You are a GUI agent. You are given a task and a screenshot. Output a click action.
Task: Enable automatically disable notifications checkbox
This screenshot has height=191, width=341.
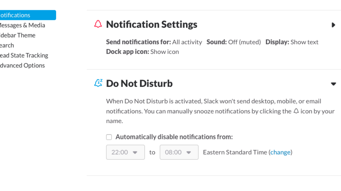tap(109, 137)
